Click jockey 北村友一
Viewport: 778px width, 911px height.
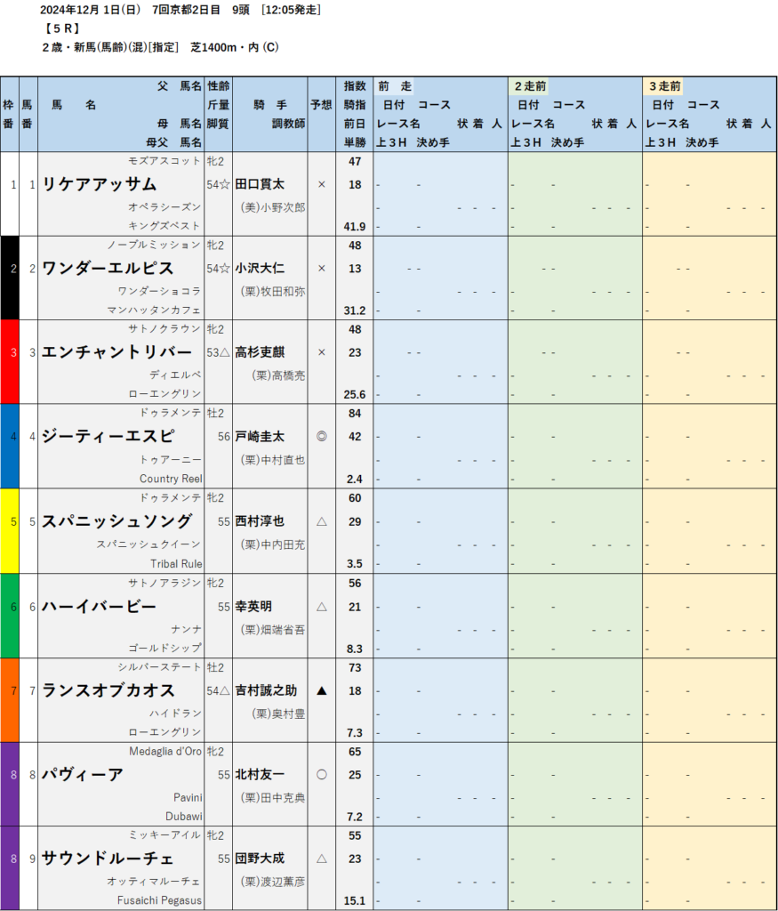click(260, 775)
